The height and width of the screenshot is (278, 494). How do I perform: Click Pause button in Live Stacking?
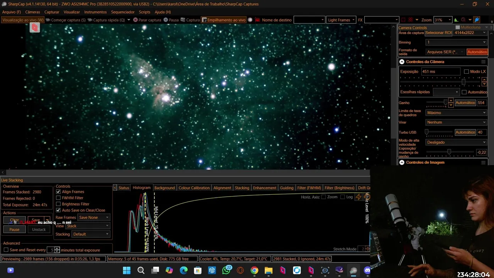pos(14,229)
